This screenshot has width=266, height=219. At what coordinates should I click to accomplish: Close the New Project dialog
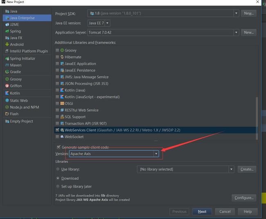pos(257,2)
